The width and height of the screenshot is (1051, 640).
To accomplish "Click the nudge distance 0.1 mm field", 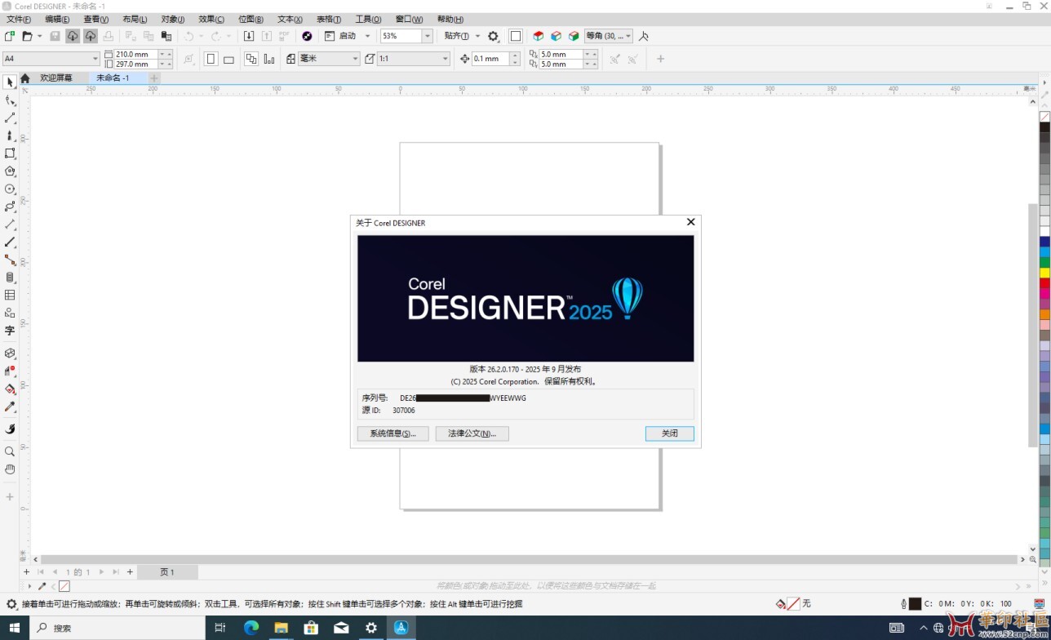I will 490,59.
